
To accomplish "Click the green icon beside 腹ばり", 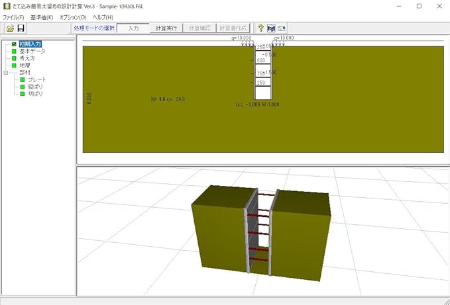I will (x=23, y=87).
